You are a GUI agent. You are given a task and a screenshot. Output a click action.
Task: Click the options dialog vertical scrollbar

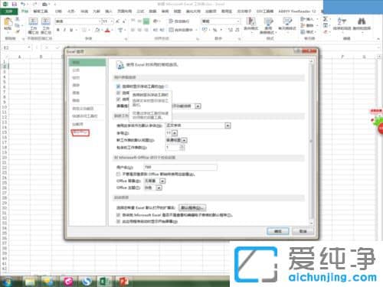(311, 142)
